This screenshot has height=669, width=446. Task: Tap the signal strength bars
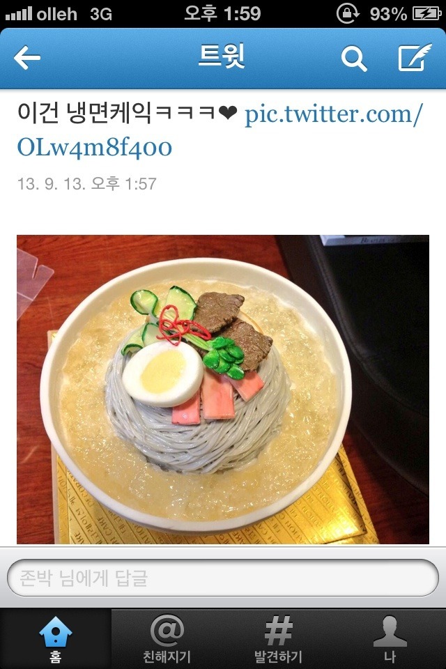tap(19, 14)
